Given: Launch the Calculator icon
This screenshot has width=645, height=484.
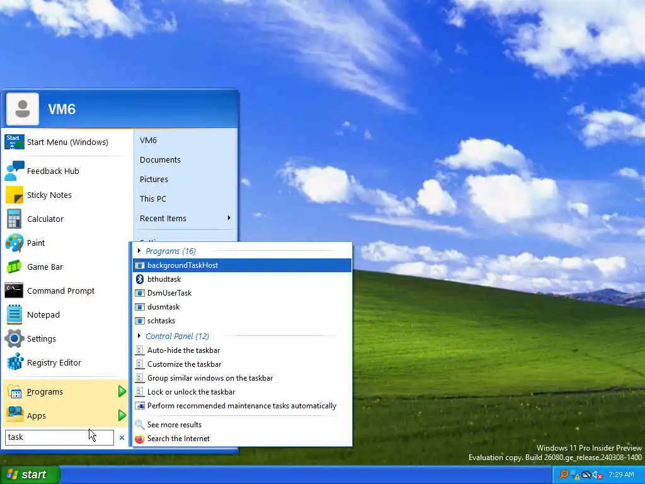Looking at the screenshot, I should [x=14, y=219].
